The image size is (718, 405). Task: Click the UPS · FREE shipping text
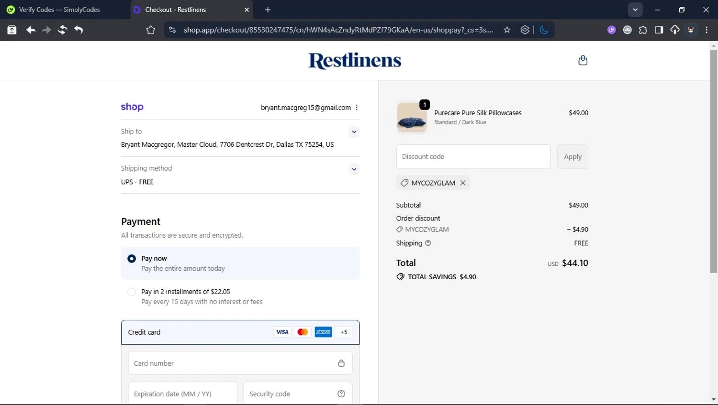tap(137, 182)
